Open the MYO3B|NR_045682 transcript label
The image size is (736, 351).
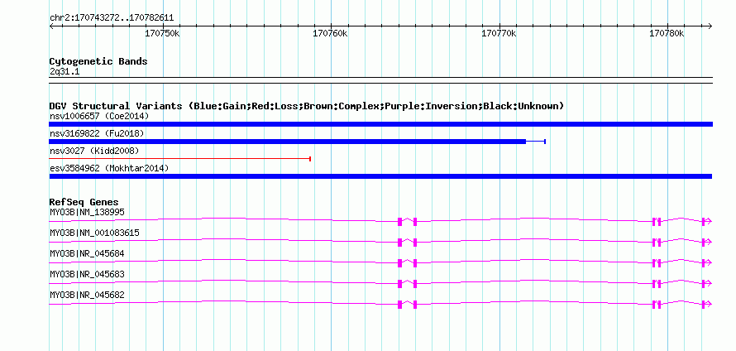click(87, 295)
